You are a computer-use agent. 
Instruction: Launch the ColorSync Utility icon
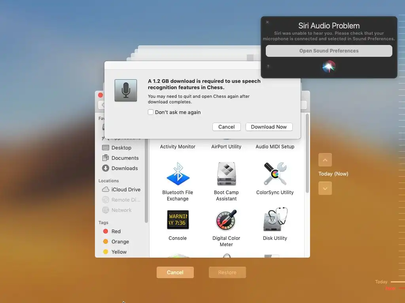click(x=275, y=174)
